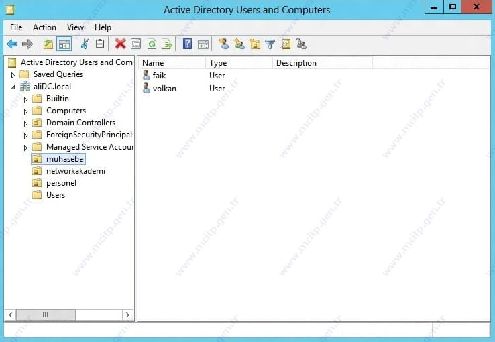Collapse aliDC.local domain node
Viewport: 495px width, 342px height.
click(x=13, y=87)
